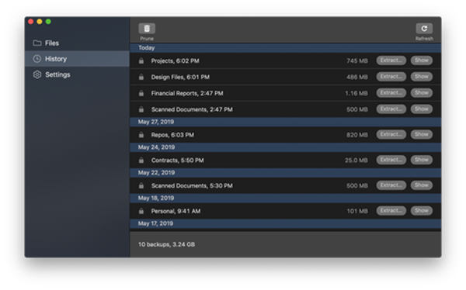Image resolution: width=466 pixels, height=290 pixels.
Task: Show the Personal 9:41 AM backup
Action: pos(422,211)
